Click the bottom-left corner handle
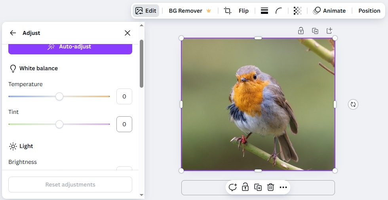 (181, 171)
